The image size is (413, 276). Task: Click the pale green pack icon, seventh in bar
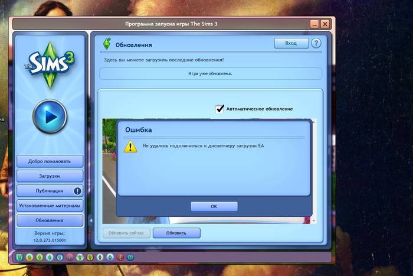[x=80, y=257]
